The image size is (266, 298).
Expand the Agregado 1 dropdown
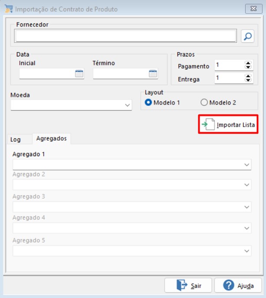point(246,164)
